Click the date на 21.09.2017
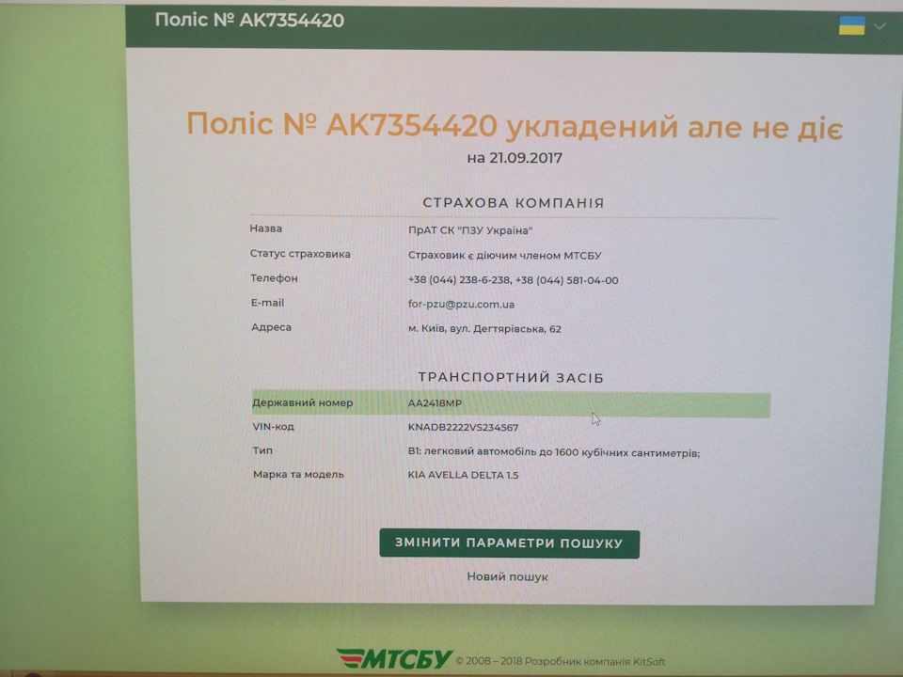 coord(515,158)
